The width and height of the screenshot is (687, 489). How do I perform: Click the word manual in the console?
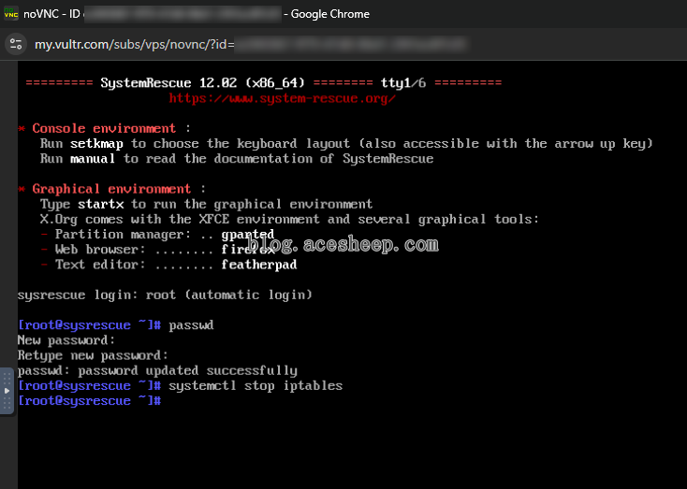coord(93,158)
